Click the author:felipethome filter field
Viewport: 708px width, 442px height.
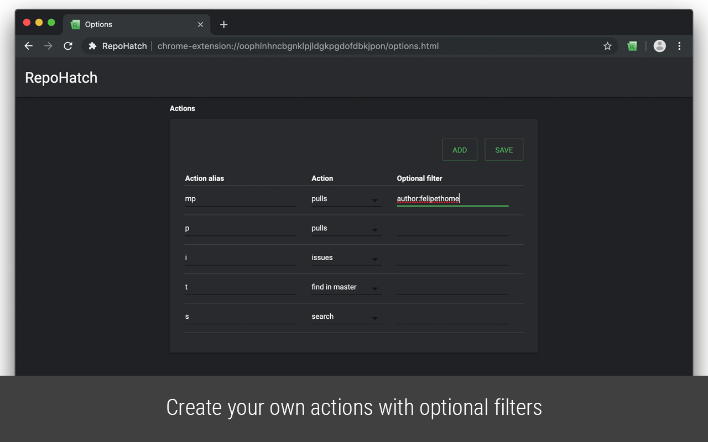click(x=452, y=199)
